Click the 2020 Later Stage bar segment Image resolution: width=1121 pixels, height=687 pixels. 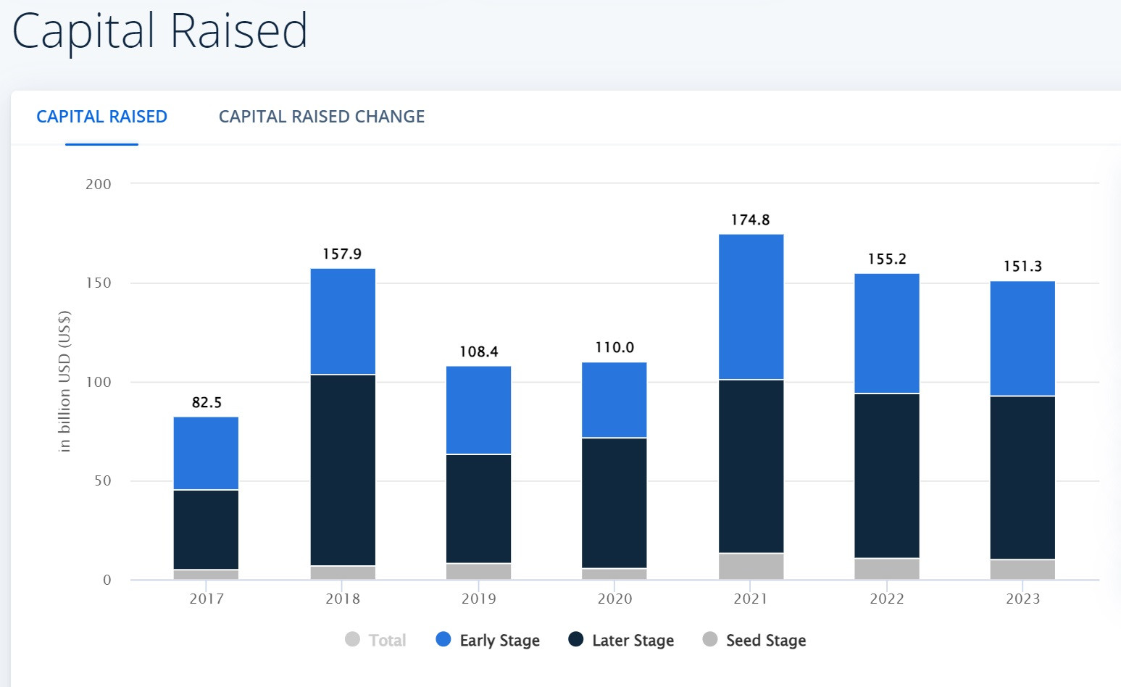click(614, 503)
